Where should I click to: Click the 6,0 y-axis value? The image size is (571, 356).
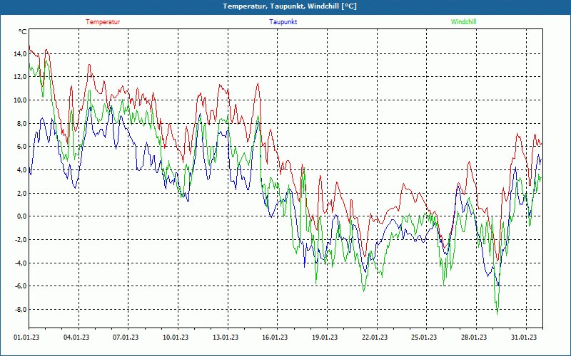21,147
